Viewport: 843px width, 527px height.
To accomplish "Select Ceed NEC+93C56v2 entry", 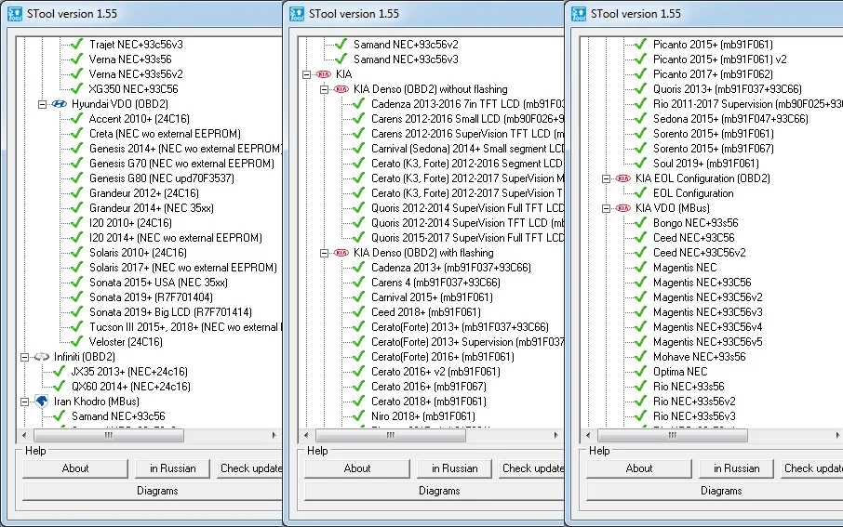I will coord(700,253).
